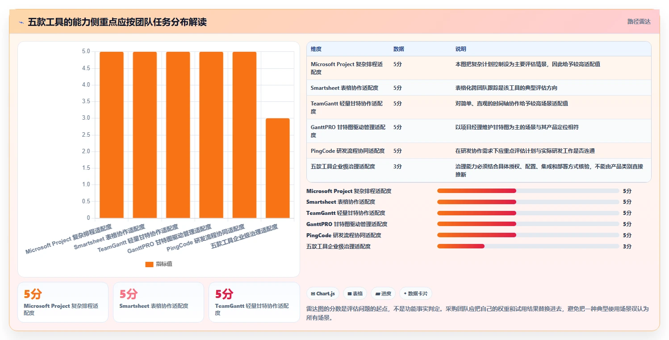Click the PingCode bar in the chart

pyautogui.click(x=244, y=135)
